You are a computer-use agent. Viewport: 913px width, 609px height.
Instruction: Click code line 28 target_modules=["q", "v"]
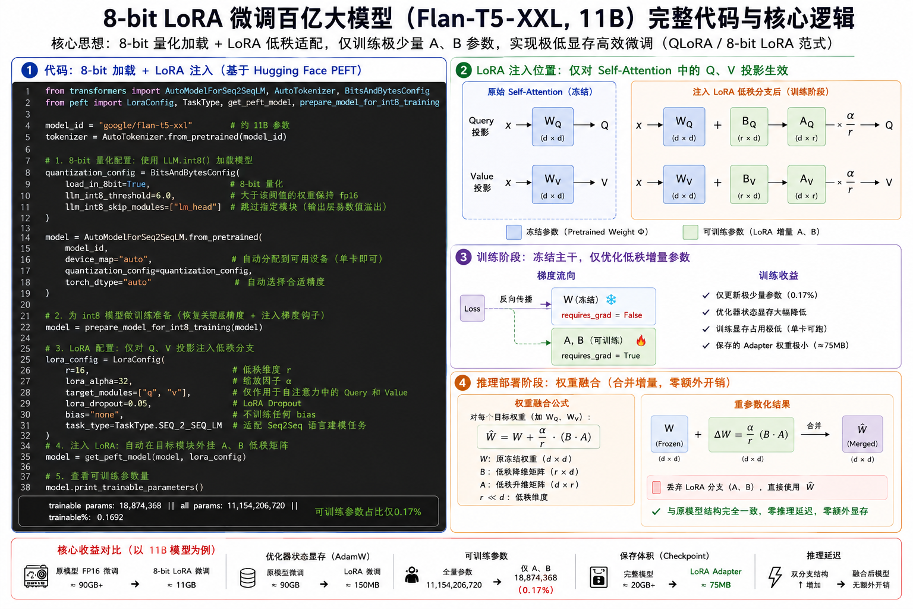click(x=128, y=393)
